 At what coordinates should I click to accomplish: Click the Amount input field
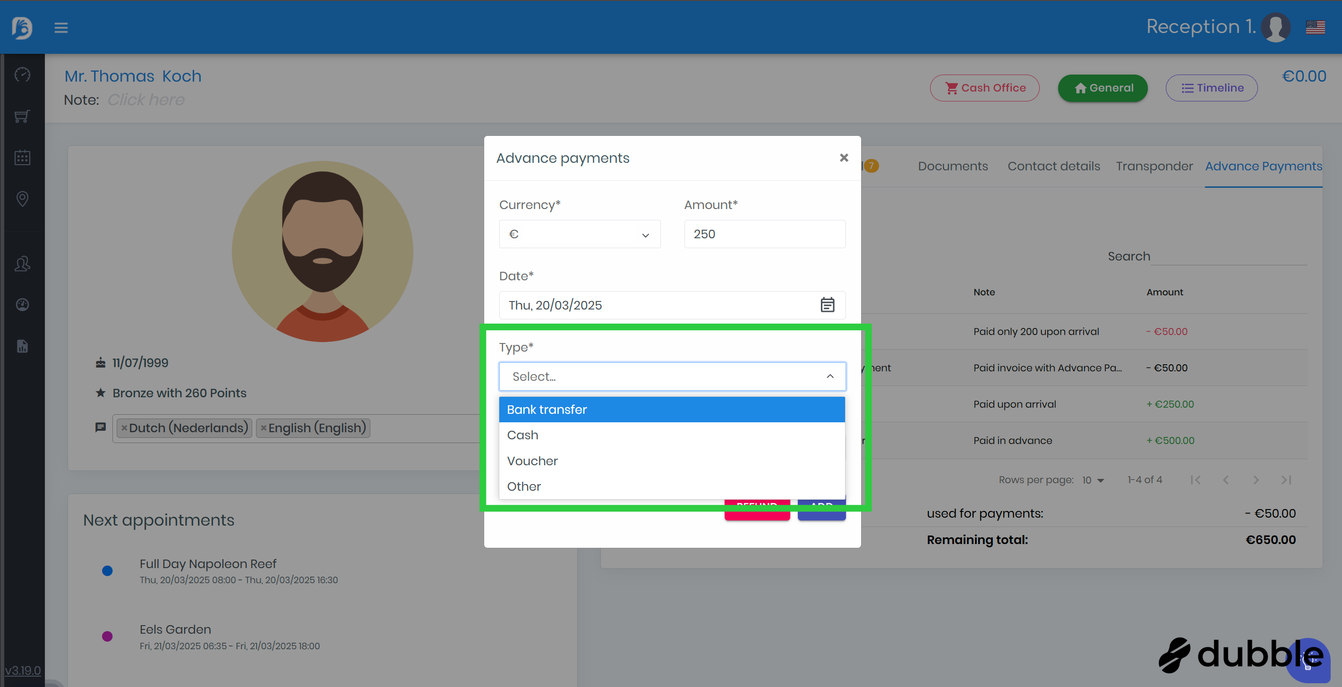764,234
